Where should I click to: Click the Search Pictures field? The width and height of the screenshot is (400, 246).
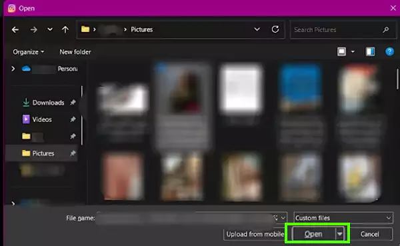[x=343, y=30]
